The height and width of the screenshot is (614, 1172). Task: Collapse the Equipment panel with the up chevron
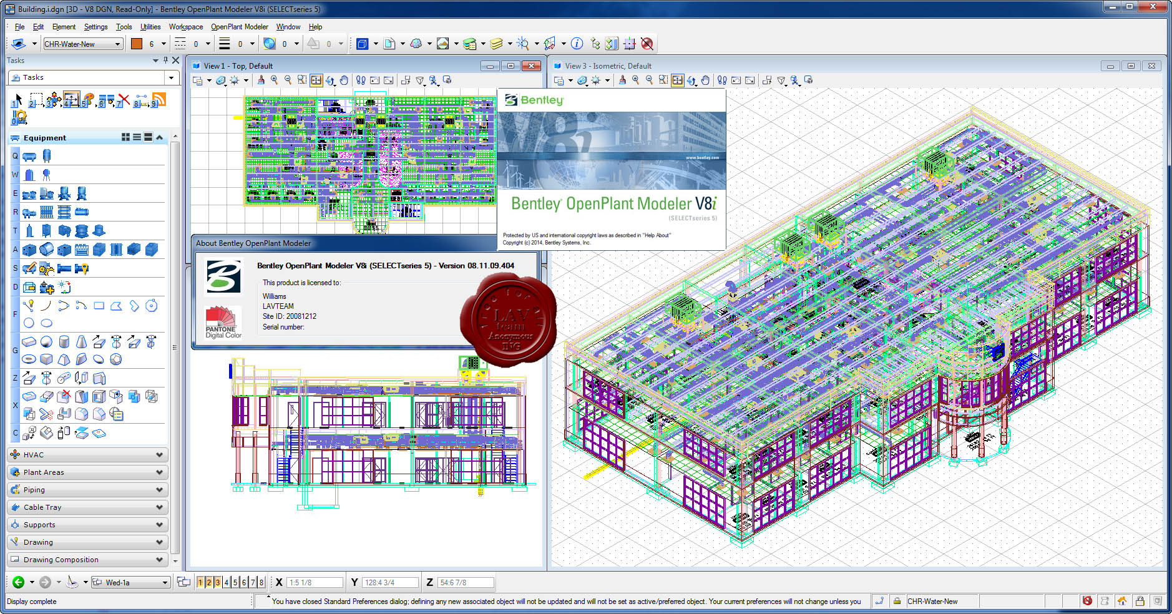(160, 137)
